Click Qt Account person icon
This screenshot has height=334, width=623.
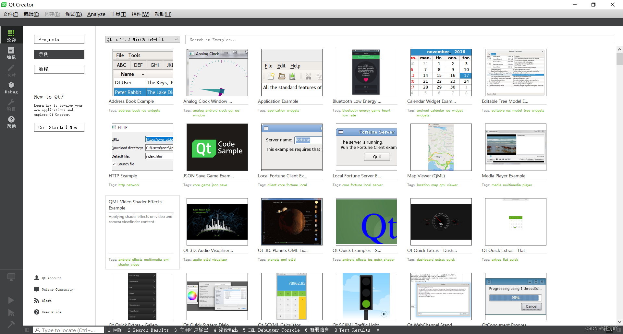pyautogui.click(x=37, y=278)
